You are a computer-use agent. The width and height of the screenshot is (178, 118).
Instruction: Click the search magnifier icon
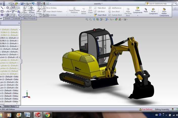coord(173,4)
